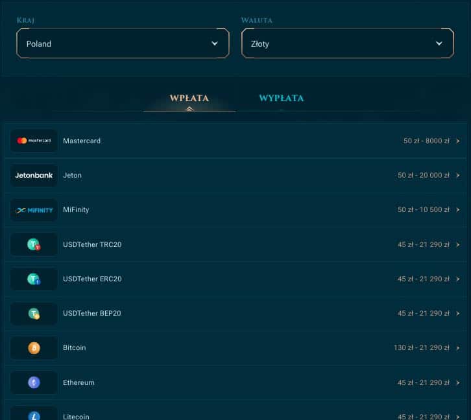471x420 pixels.
Task: Click the Mastercard logo icon
Action: [x=34, y=141]
